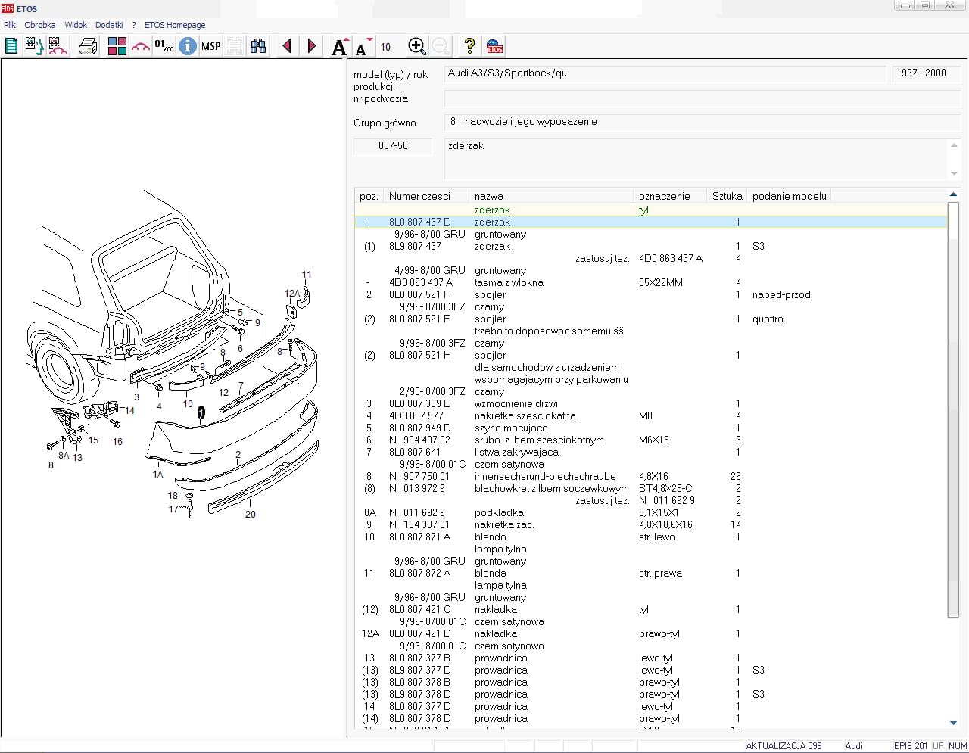Image resolution: width=969 pixels, height=753 pixels.
Task: Click the greyed zoom out magnifier icon
Action: 441,46
